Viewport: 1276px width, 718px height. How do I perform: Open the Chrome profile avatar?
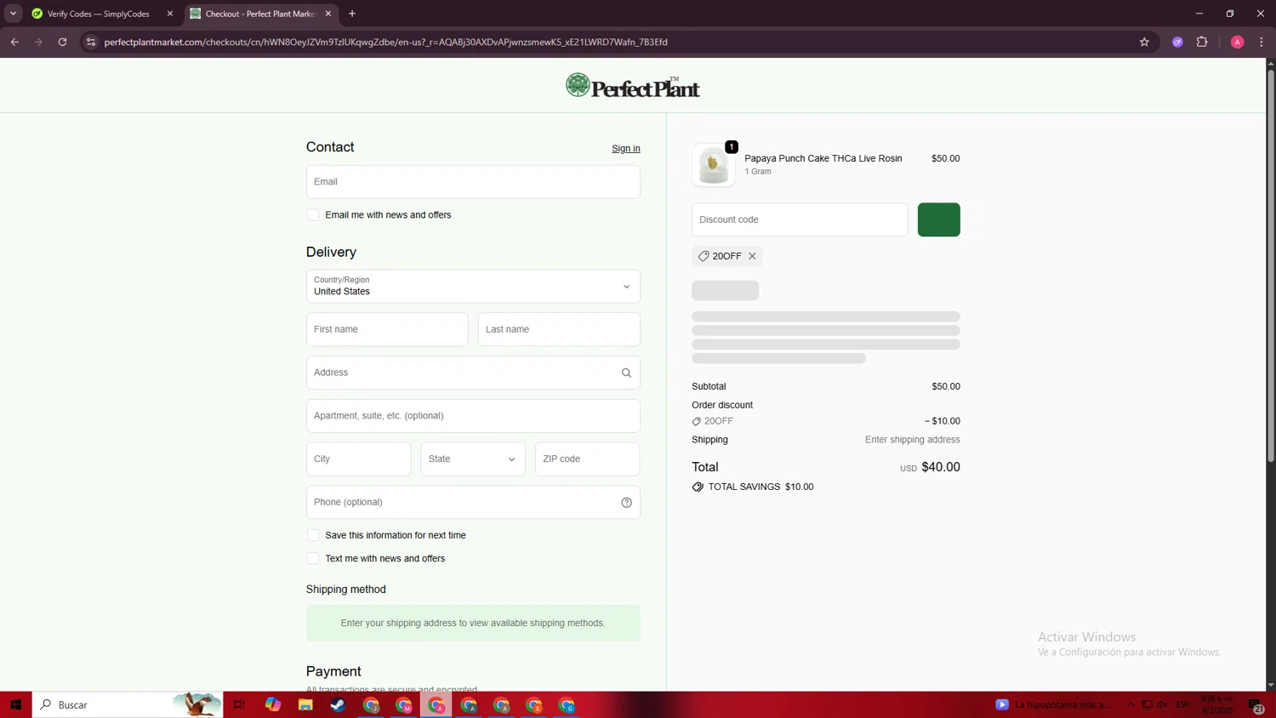tap(1237, 42)
